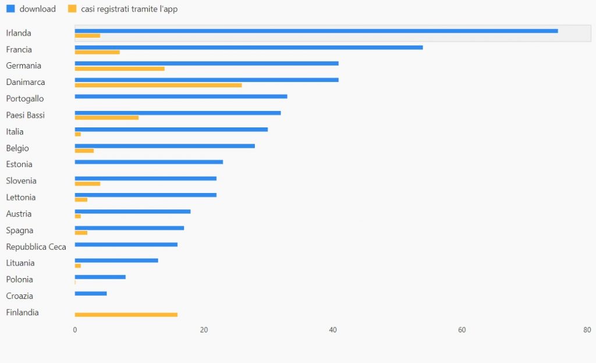Toggle 'casi registrati tramite l'app' legend label

137,9
